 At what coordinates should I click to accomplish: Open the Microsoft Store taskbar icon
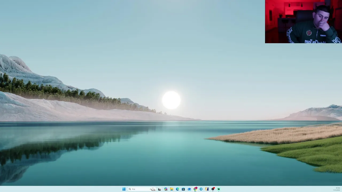(x=183, y=189)
